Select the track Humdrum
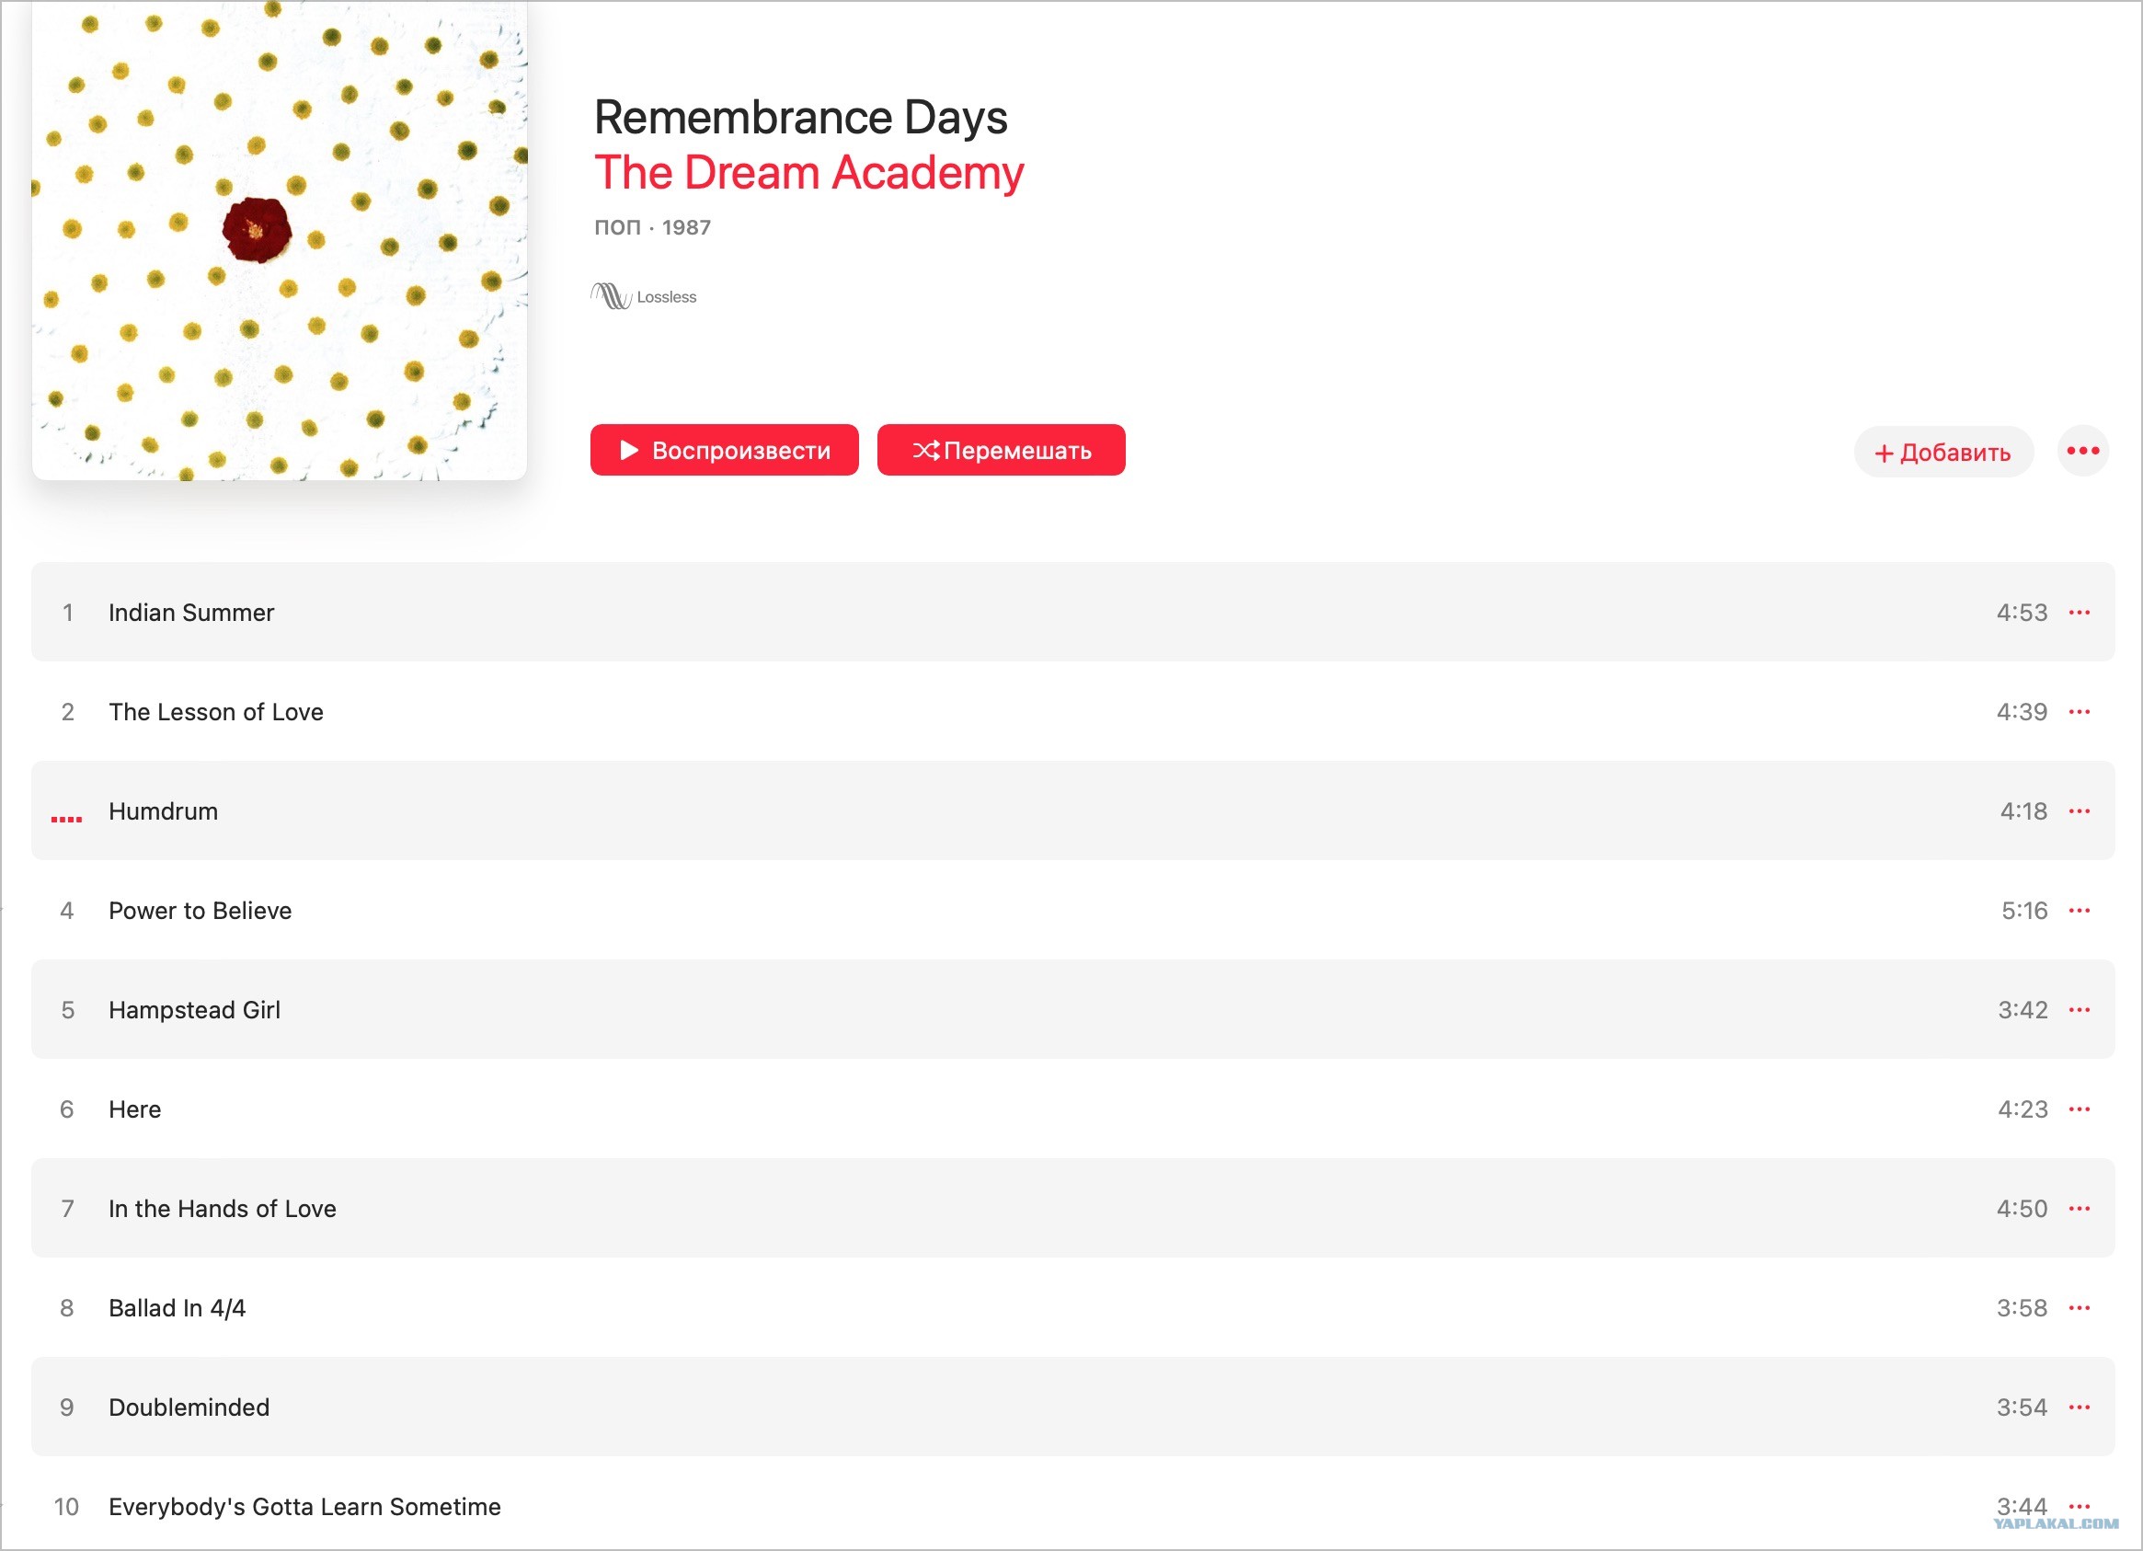2143x1551 pixels. click(1072, 811)
